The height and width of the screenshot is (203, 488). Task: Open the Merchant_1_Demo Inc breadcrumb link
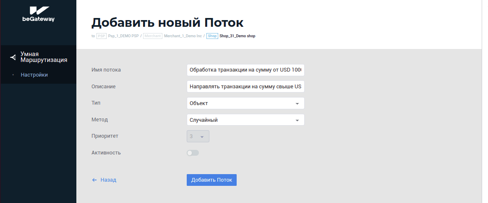pyautogui.click(x=183, y=36)
